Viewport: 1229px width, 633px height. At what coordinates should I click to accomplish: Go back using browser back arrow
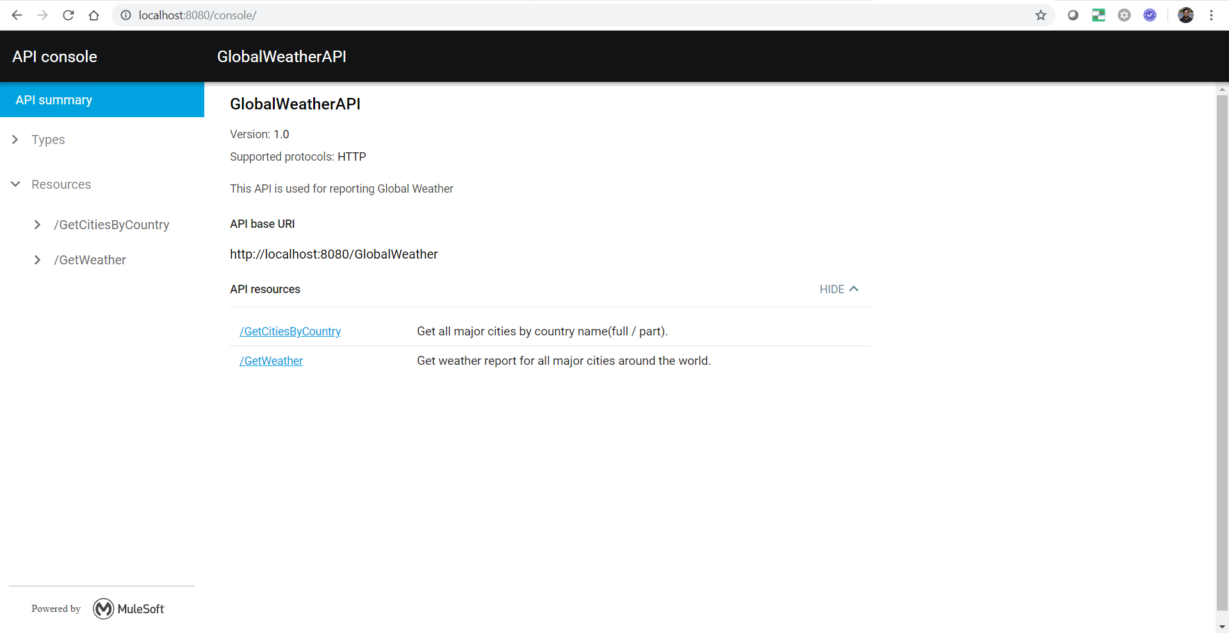17,15
